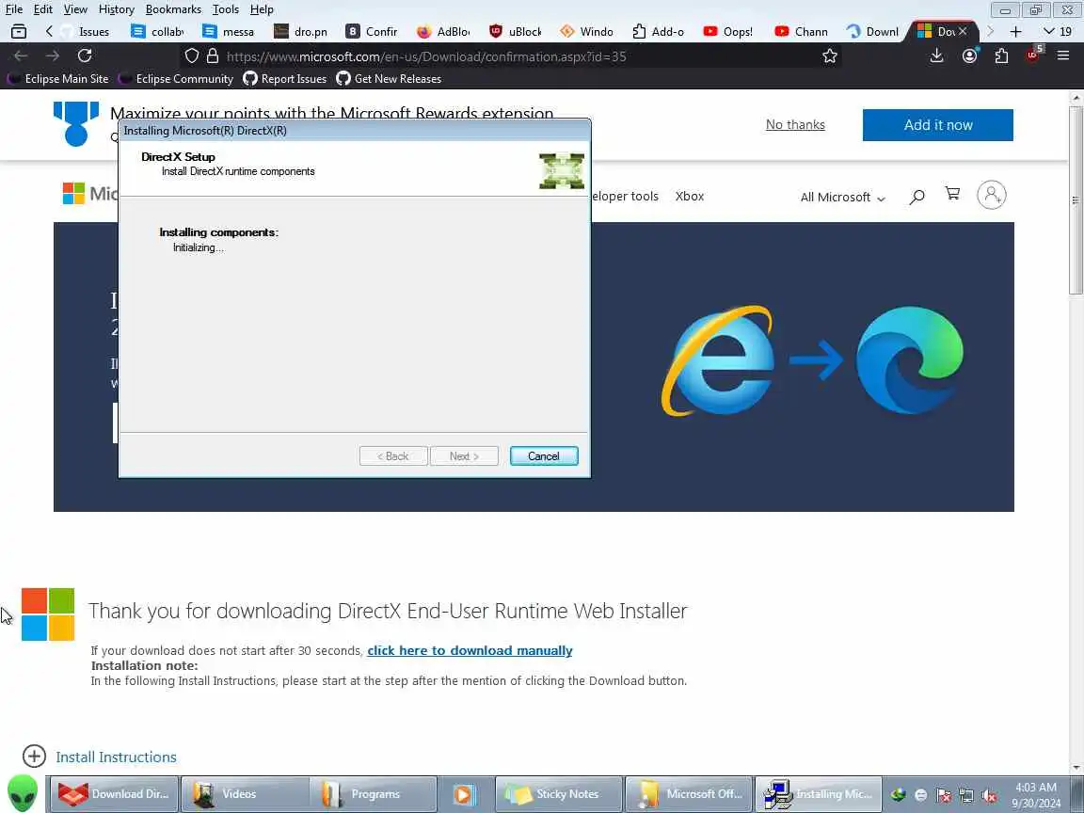Open the Help menu
Image resolution: width=1084 pixels, height=813 pixels.
tap(262, 9)
